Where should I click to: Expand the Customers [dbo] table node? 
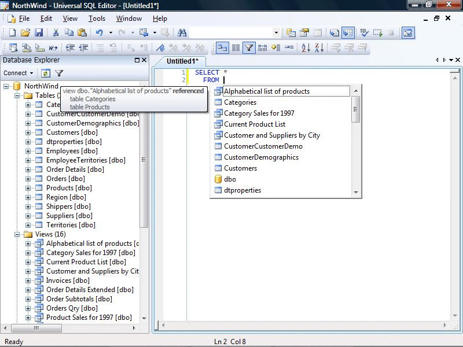click(28, 132)
